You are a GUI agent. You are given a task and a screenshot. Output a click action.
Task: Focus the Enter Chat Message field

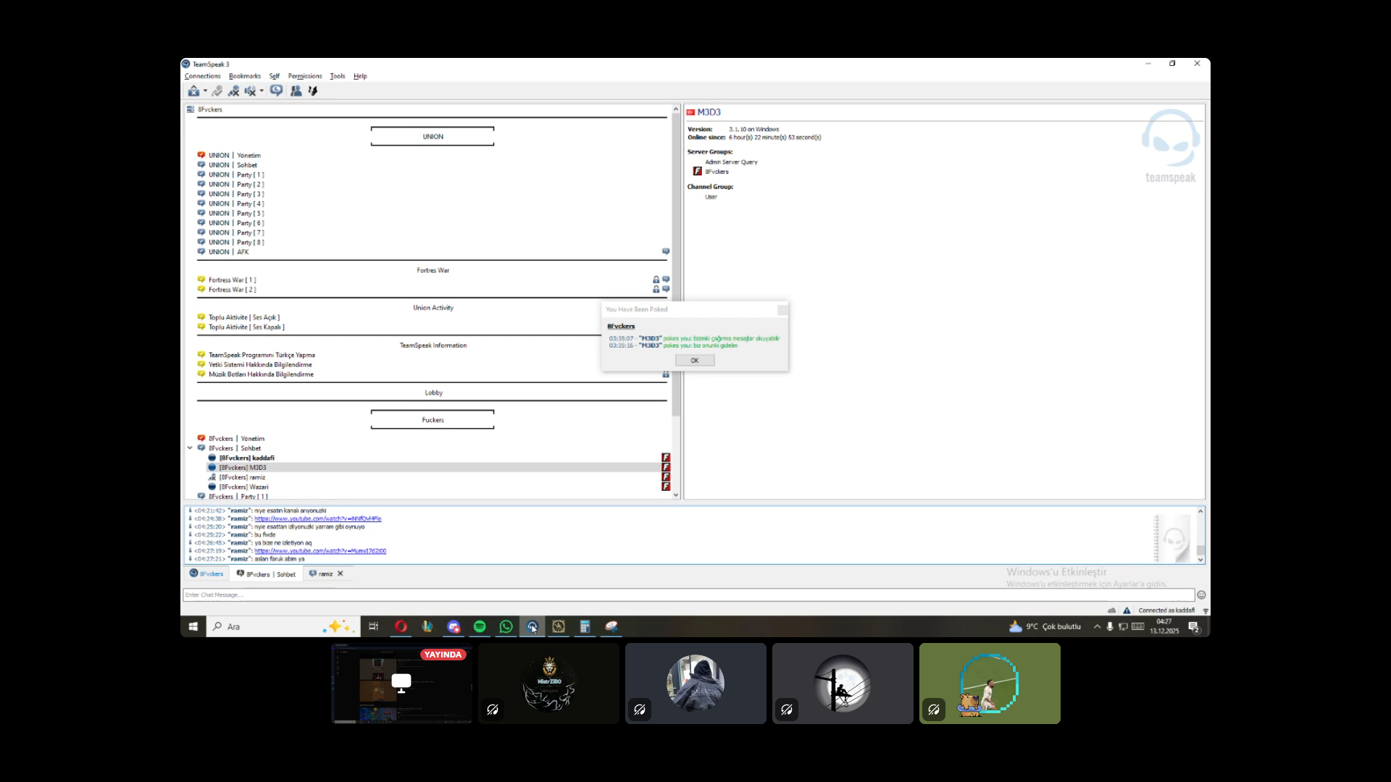click(x=688, y=595)
